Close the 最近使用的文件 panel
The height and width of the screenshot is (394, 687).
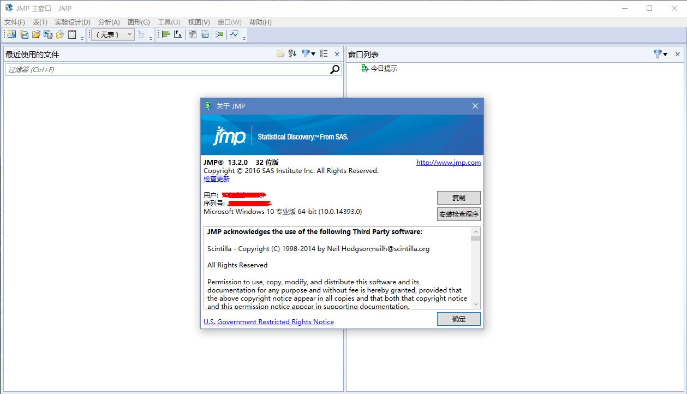[x=337, y=54]
